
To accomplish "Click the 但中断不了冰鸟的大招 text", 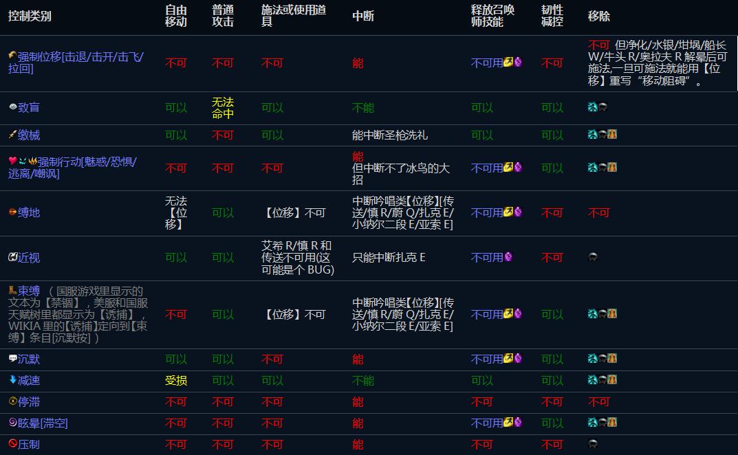I will click(x=401, y=174).
